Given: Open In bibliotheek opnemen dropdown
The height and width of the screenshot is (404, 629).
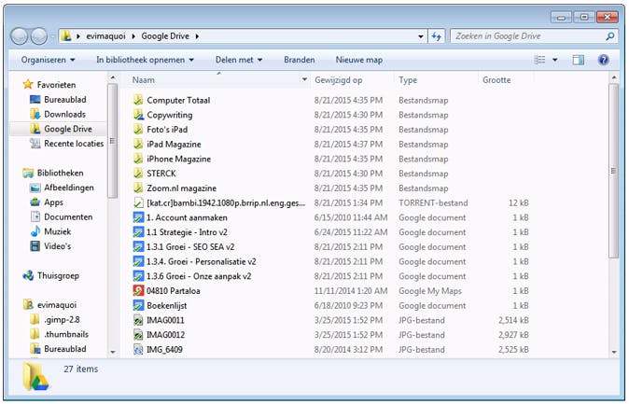Looking at the screenshot, I should tap(145, 60).
